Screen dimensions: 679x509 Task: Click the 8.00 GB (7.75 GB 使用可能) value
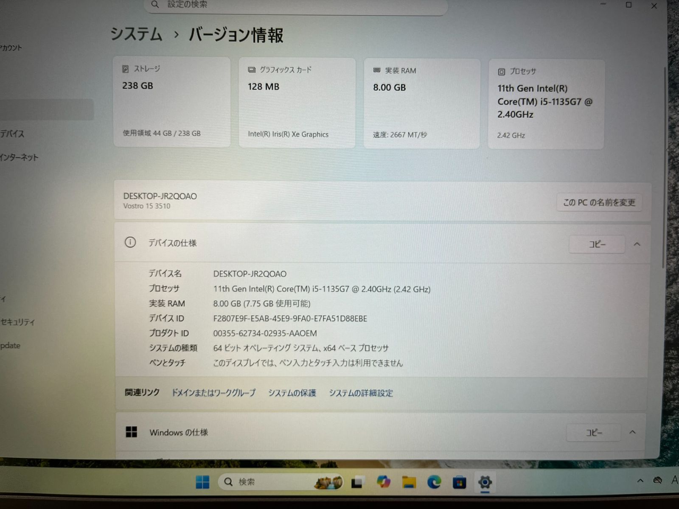point(262,304)
